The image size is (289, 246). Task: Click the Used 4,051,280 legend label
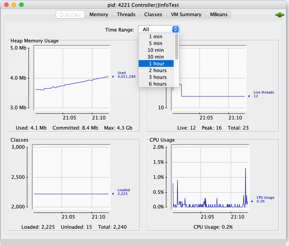126,75
